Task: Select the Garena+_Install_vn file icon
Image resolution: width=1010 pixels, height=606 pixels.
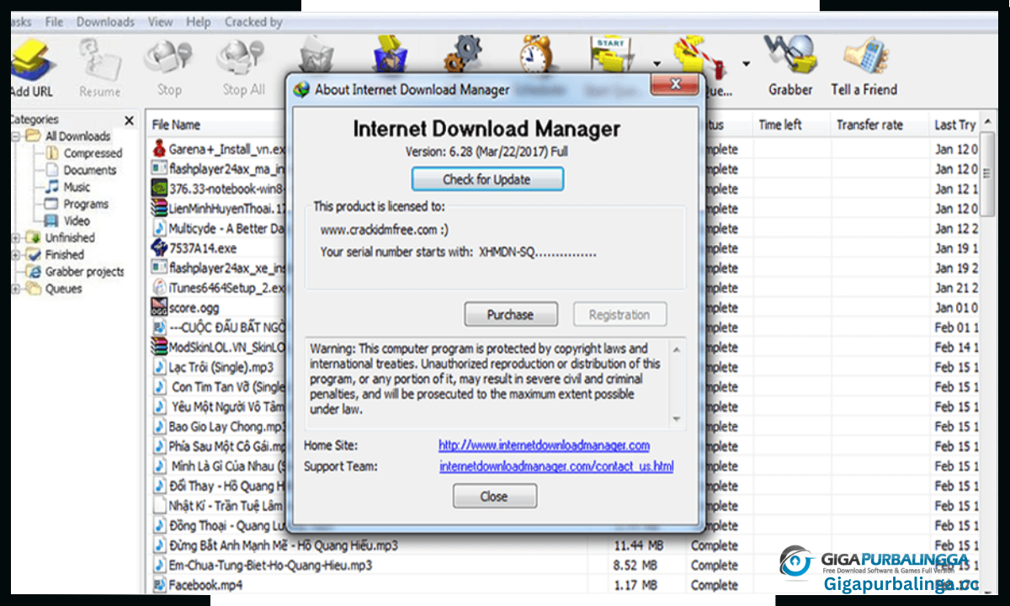Action: 159,149
